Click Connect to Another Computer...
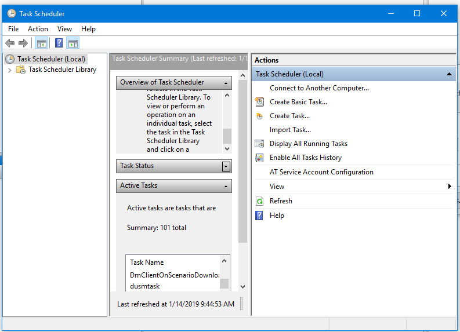 coord(319,88)
